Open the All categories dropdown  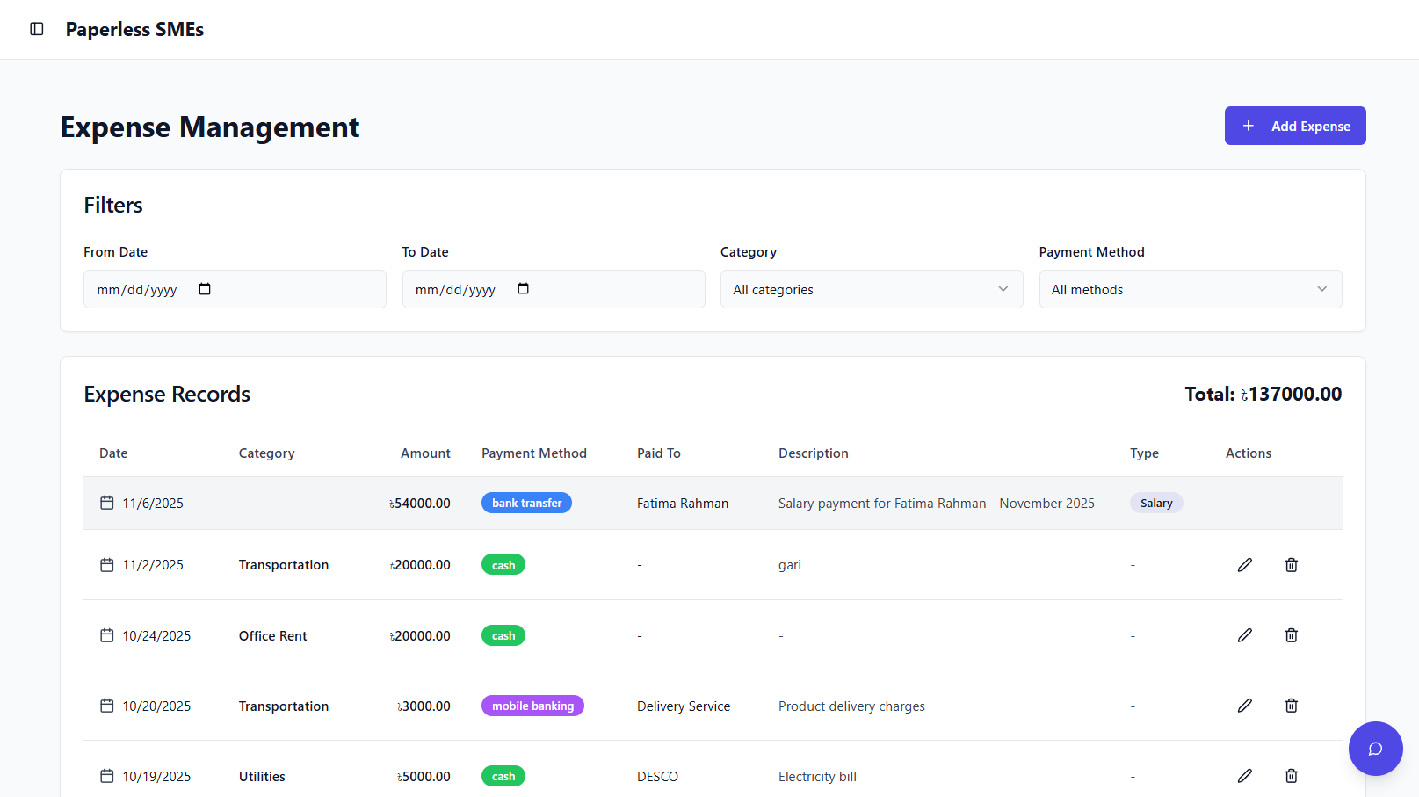click(x=871, y=288)
